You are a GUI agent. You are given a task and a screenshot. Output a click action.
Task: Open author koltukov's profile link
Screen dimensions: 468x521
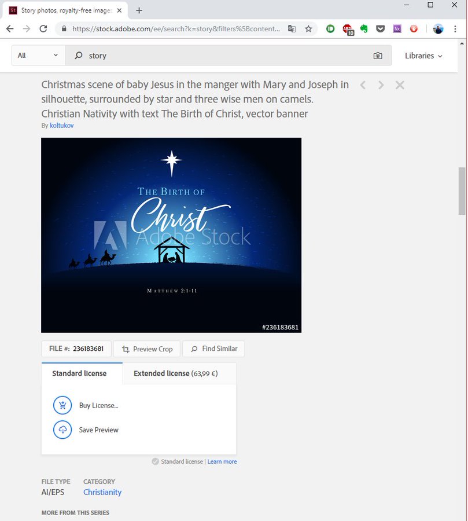pyautogui.click(x=62, y=126)
